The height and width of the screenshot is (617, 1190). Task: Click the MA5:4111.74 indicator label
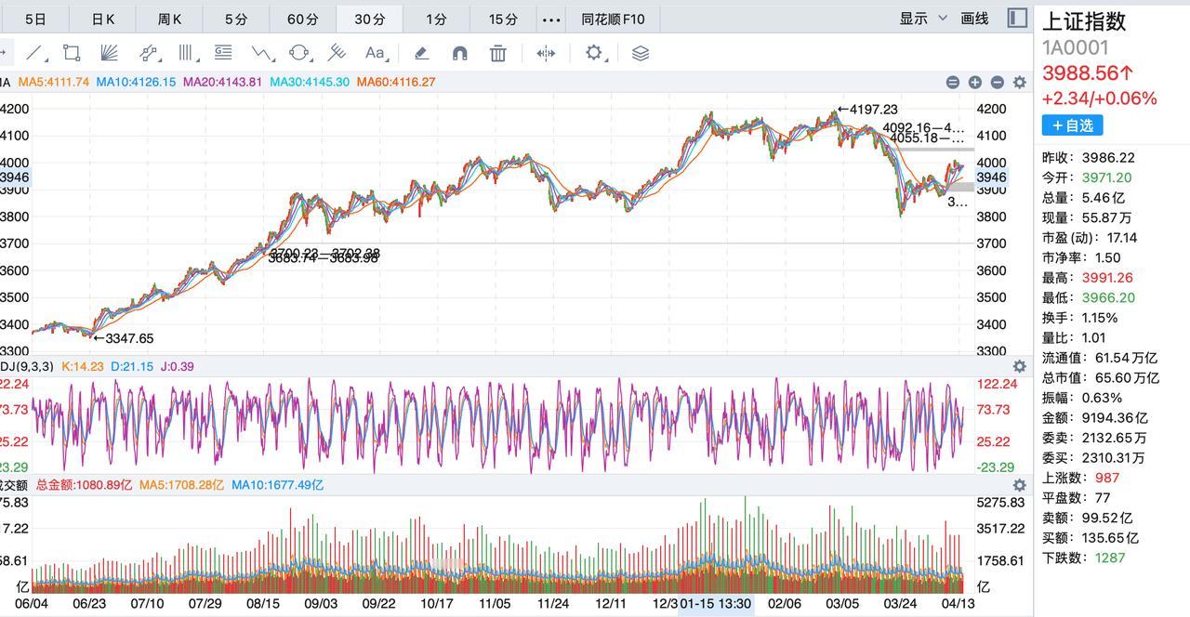[54, 82]
